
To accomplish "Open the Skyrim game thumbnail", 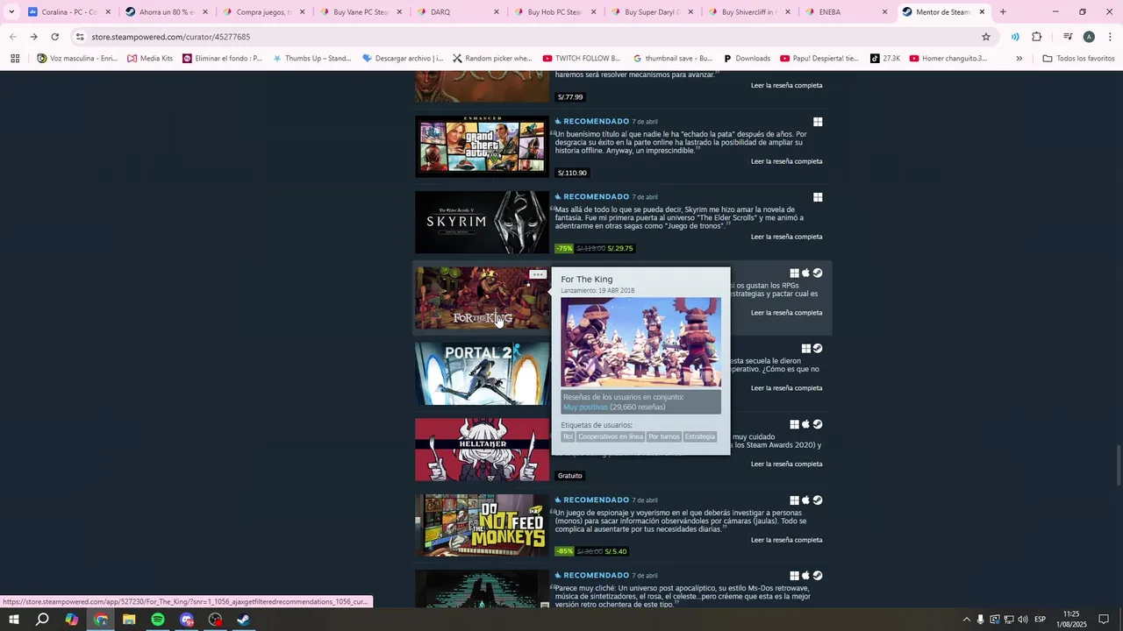I will (483, 223).
